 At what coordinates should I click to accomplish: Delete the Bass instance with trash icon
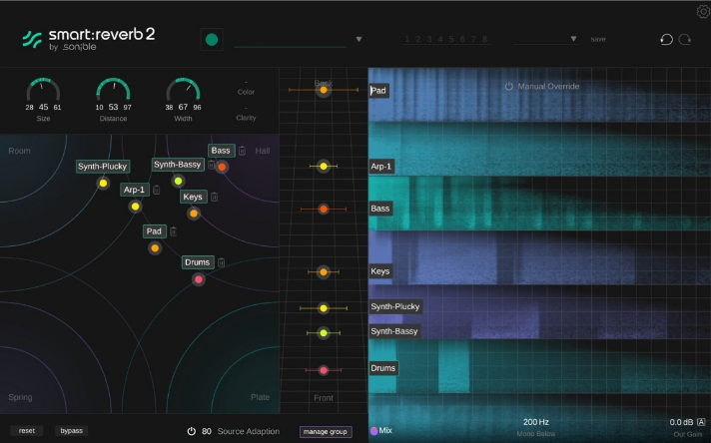click(242, 151)
